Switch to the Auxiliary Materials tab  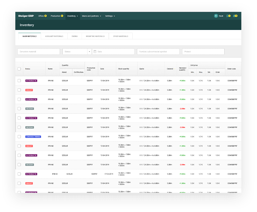(x=54, y=36)
